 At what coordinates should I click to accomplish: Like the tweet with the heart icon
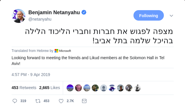click(x=61, y=101)
